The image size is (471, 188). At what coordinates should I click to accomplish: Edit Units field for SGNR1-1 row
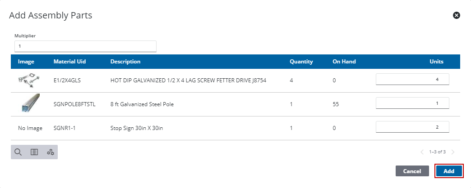[x=412, y=127]
